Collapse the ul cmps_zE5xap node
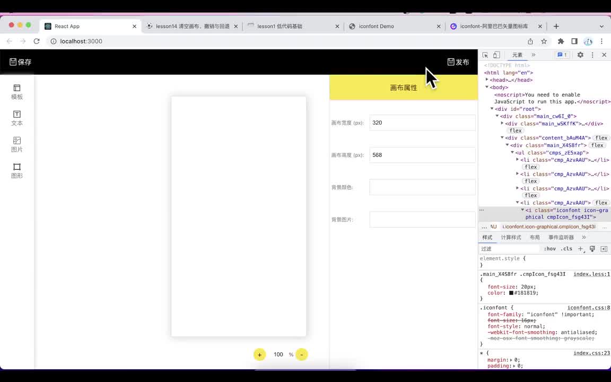The image size is (611, 382). pos(512,152)
